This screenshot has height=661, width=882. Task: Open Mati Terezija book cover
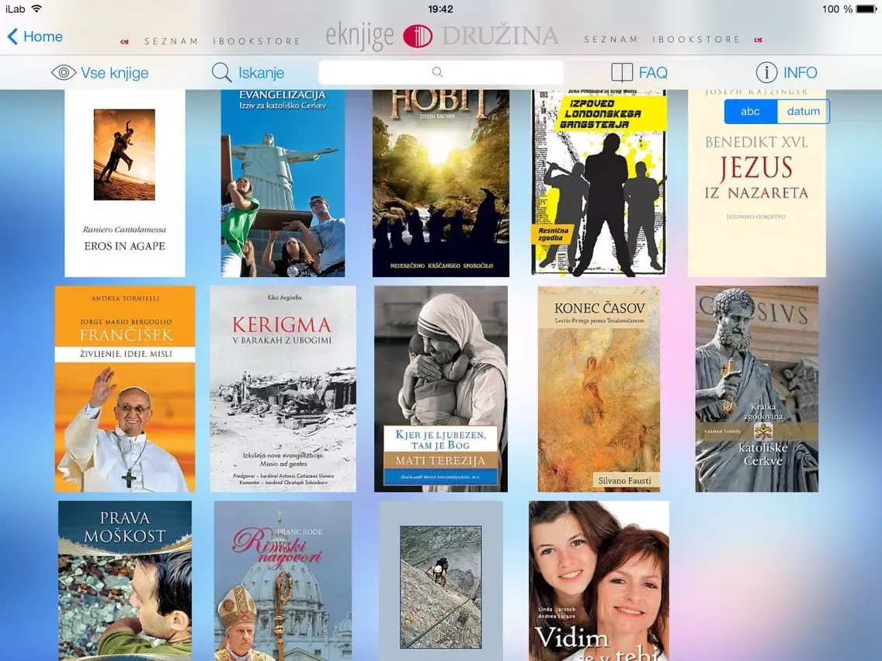tap(441, 389)
